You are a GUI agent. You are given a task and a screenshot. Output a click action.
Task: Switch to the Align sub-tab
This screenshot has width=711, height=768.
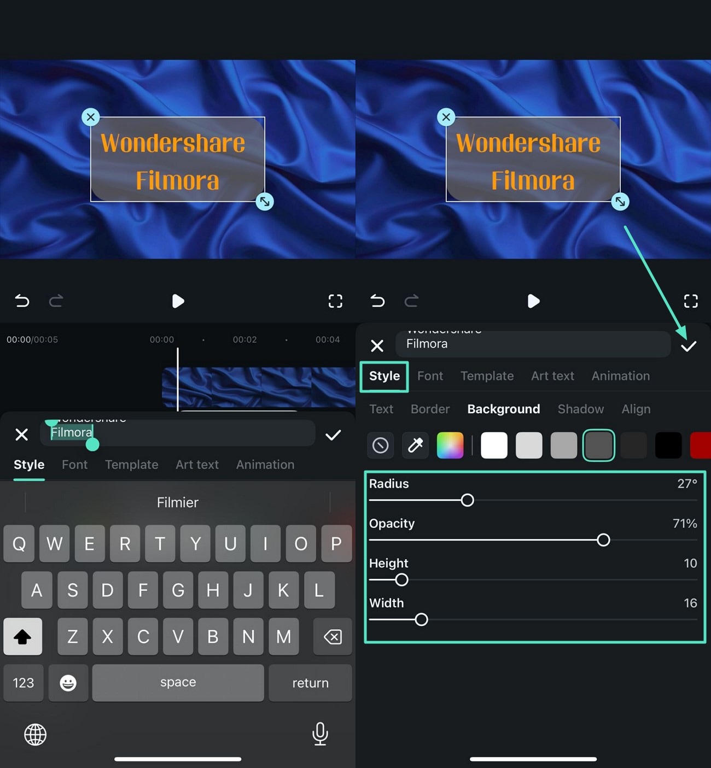click(x=636, y=409)
